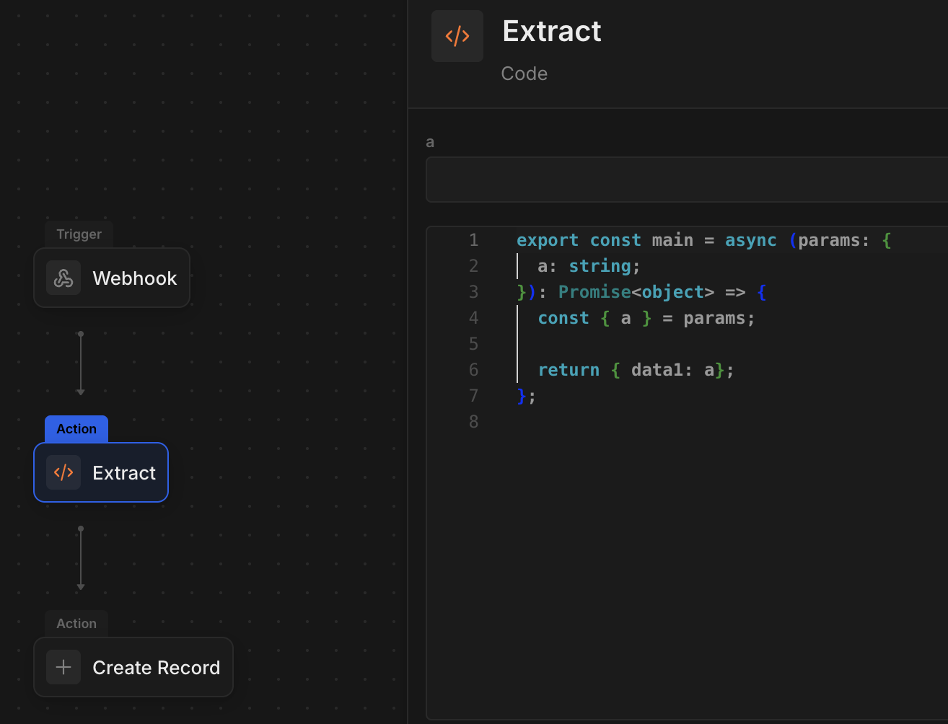Screen dimensions: 948x724
Task: Click code line 4 'const { a } = params;'
Action: click(x=646, y=318)
